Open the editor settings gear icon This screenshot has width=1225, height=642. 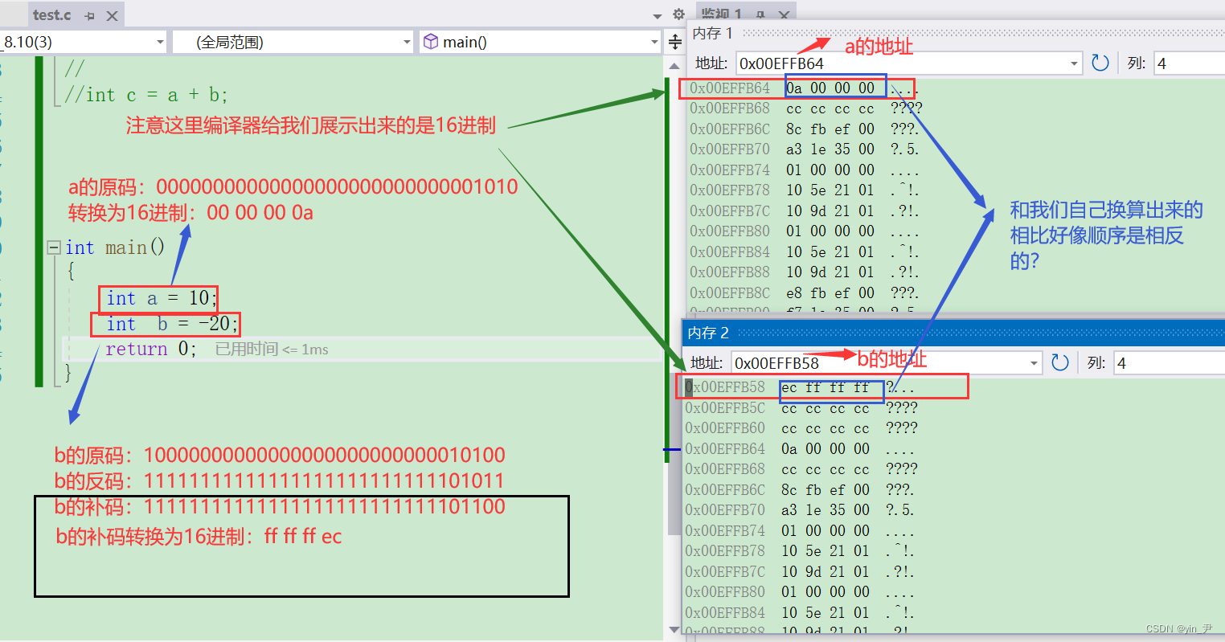click(678, 14)
